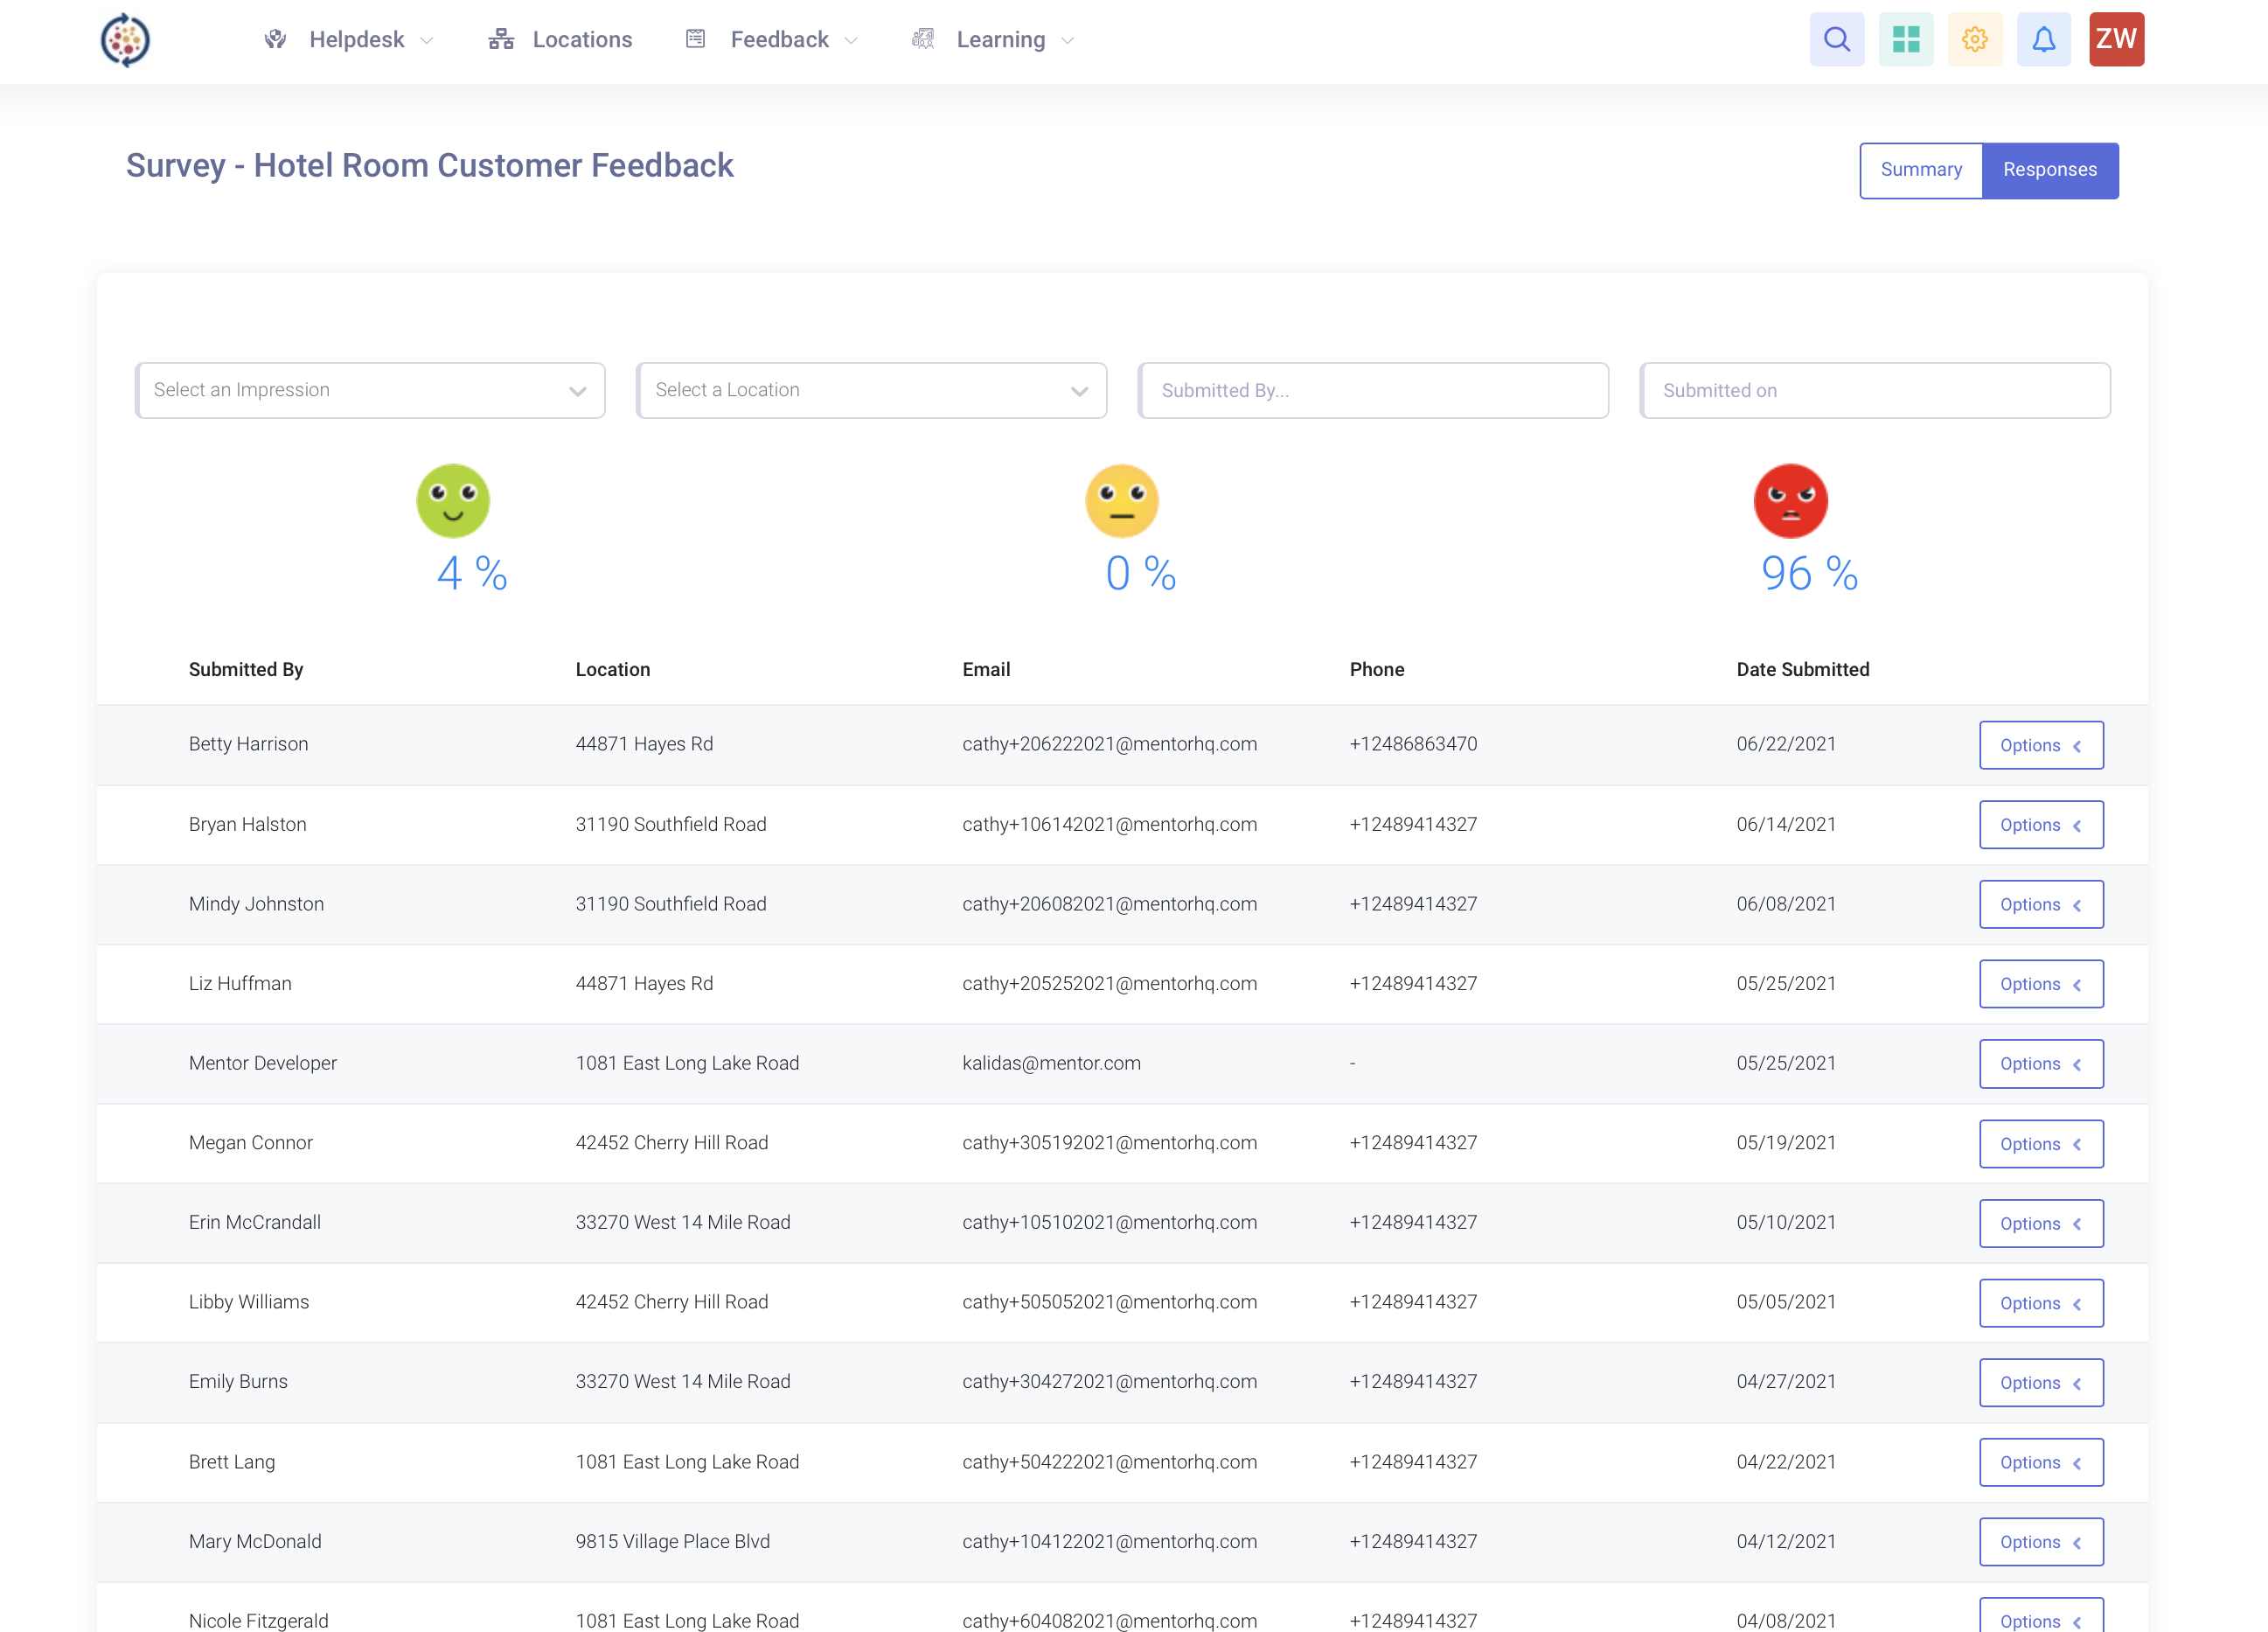Click email cathy+206082021@mentorhq.com

coord(1110,903)
